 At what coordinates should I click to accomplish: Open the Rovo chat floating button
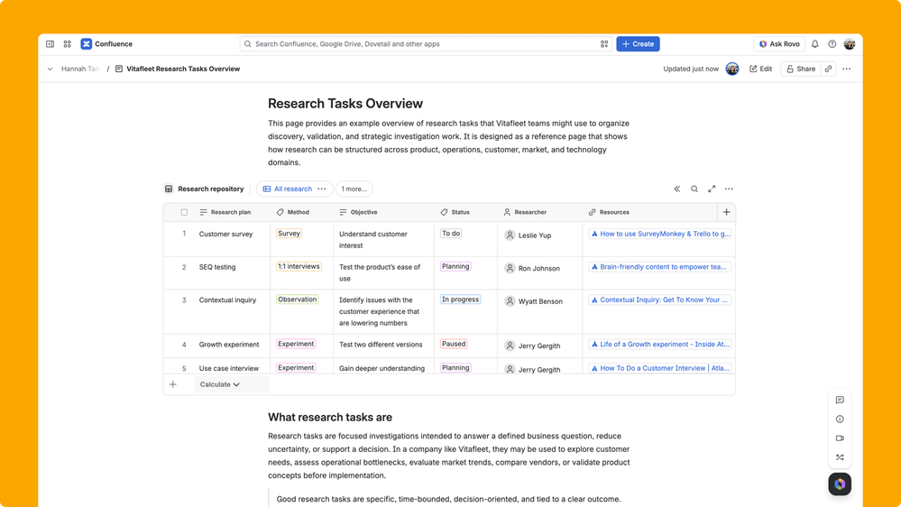[x=840, y=484]
